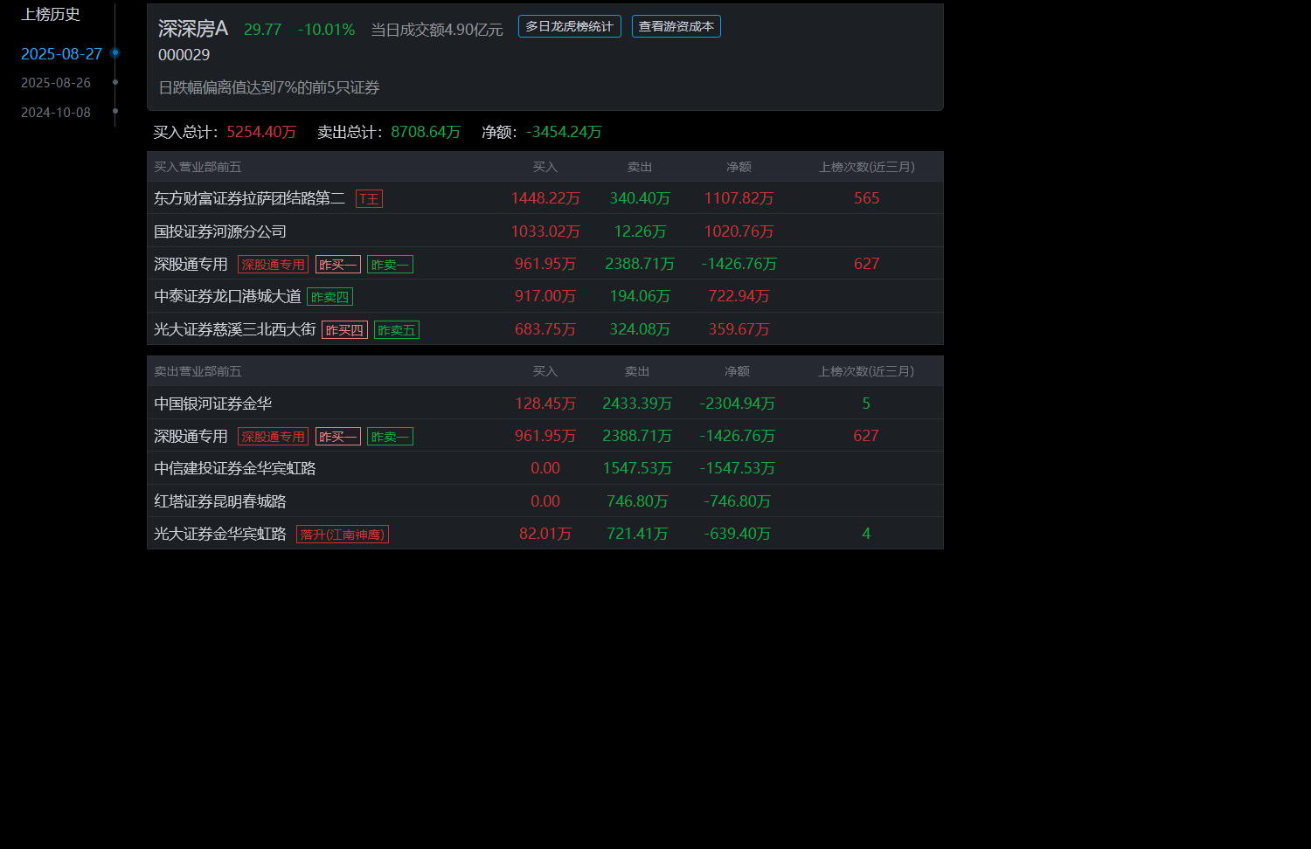Open 红塔证券昆明春城路 broker row
This screenshot has height=849, width=1311.
coord(545,501)
